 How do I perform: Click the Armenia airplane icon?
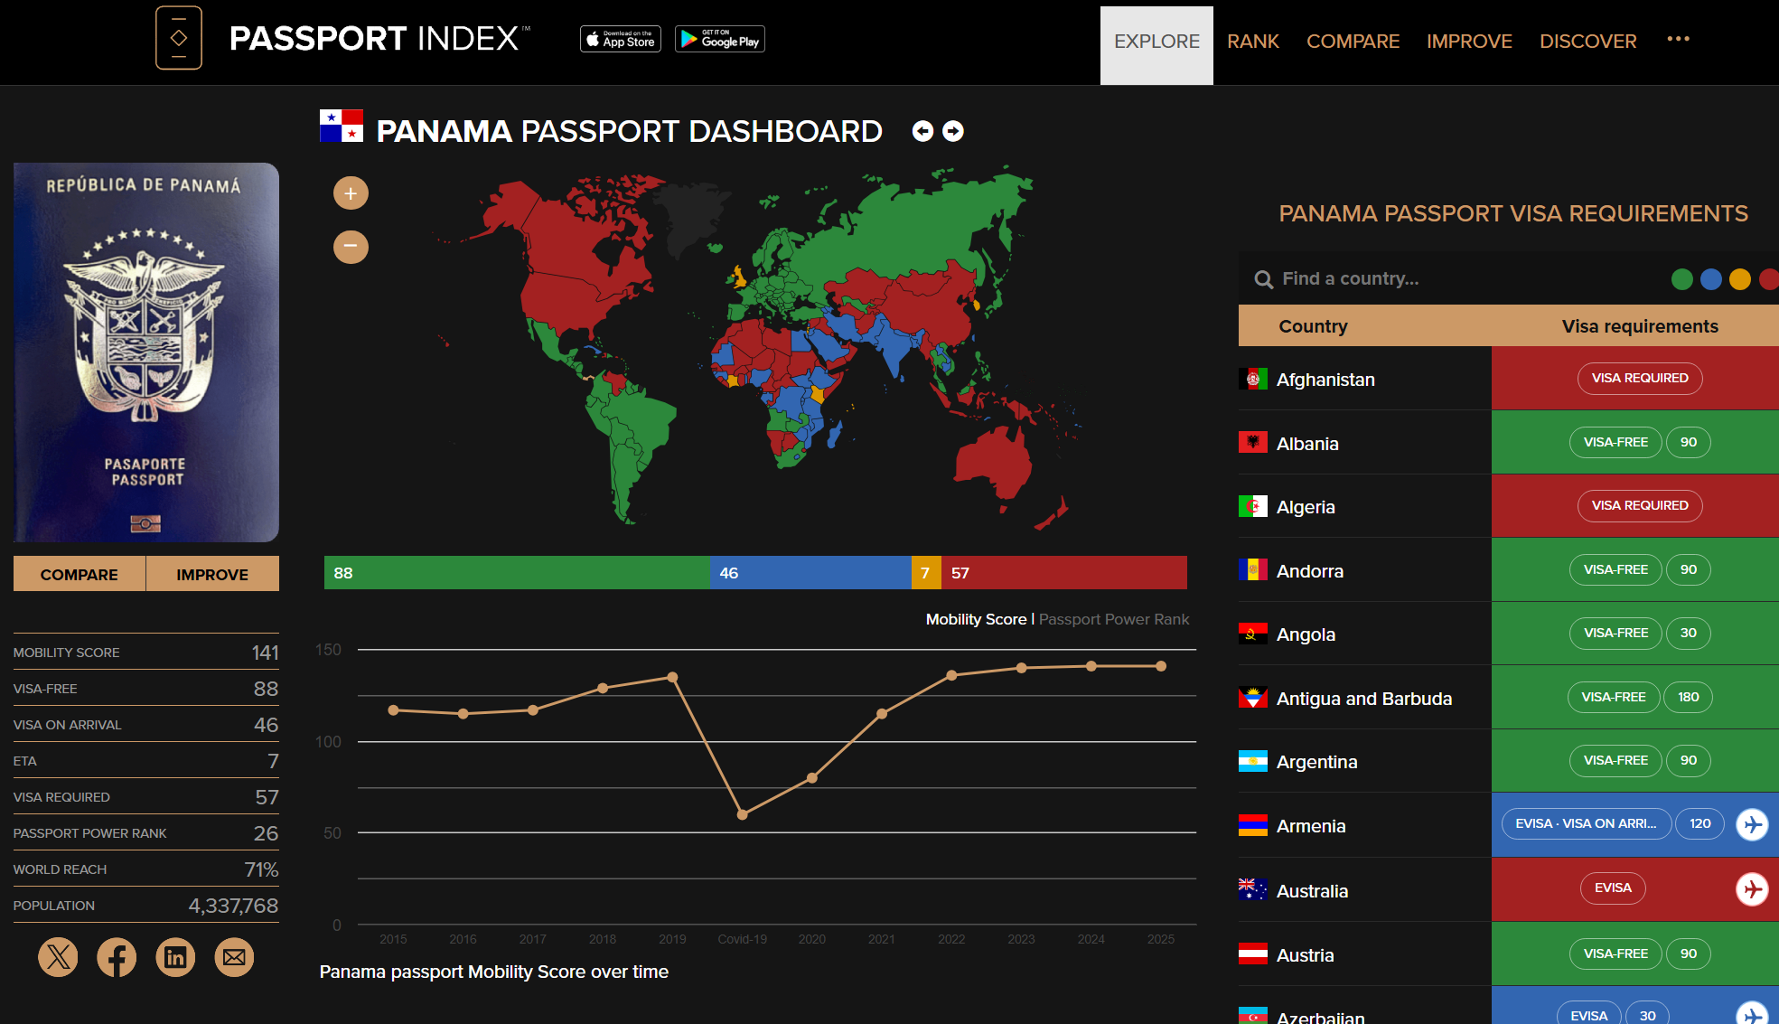point(1752,824)
